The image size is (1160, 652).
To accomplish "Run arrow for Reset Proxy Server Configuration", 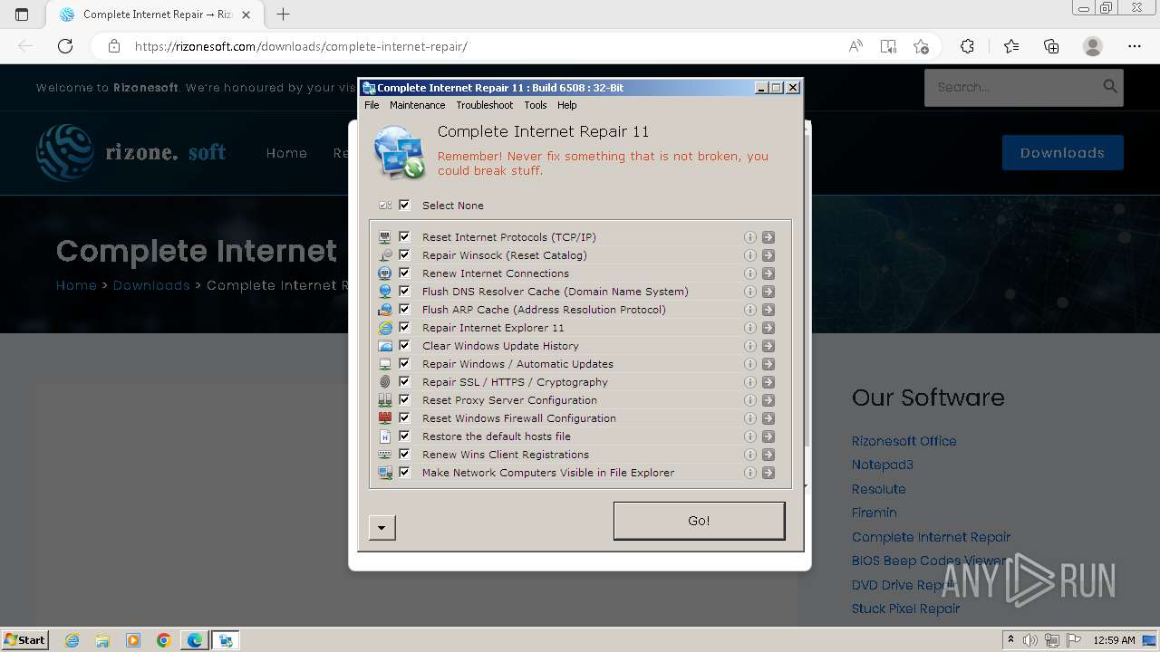I will click(768, 400).
